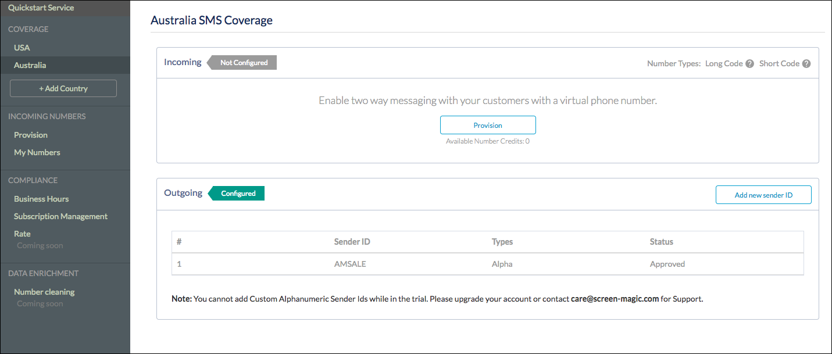Open Quickstart Service in sidebar
The width and height of the screenshot is (832, 354).
(41, 8)
